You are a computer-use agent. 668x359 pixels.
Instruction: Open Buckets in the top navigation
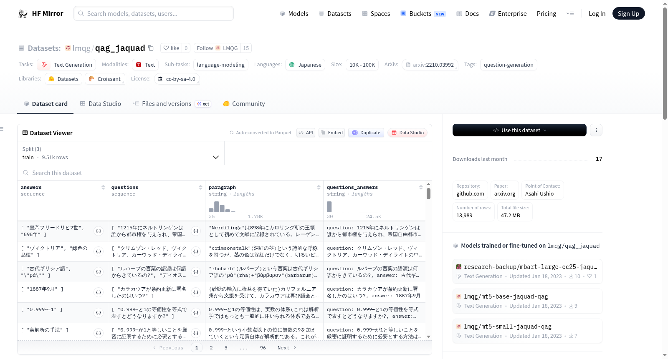(423, 14)
